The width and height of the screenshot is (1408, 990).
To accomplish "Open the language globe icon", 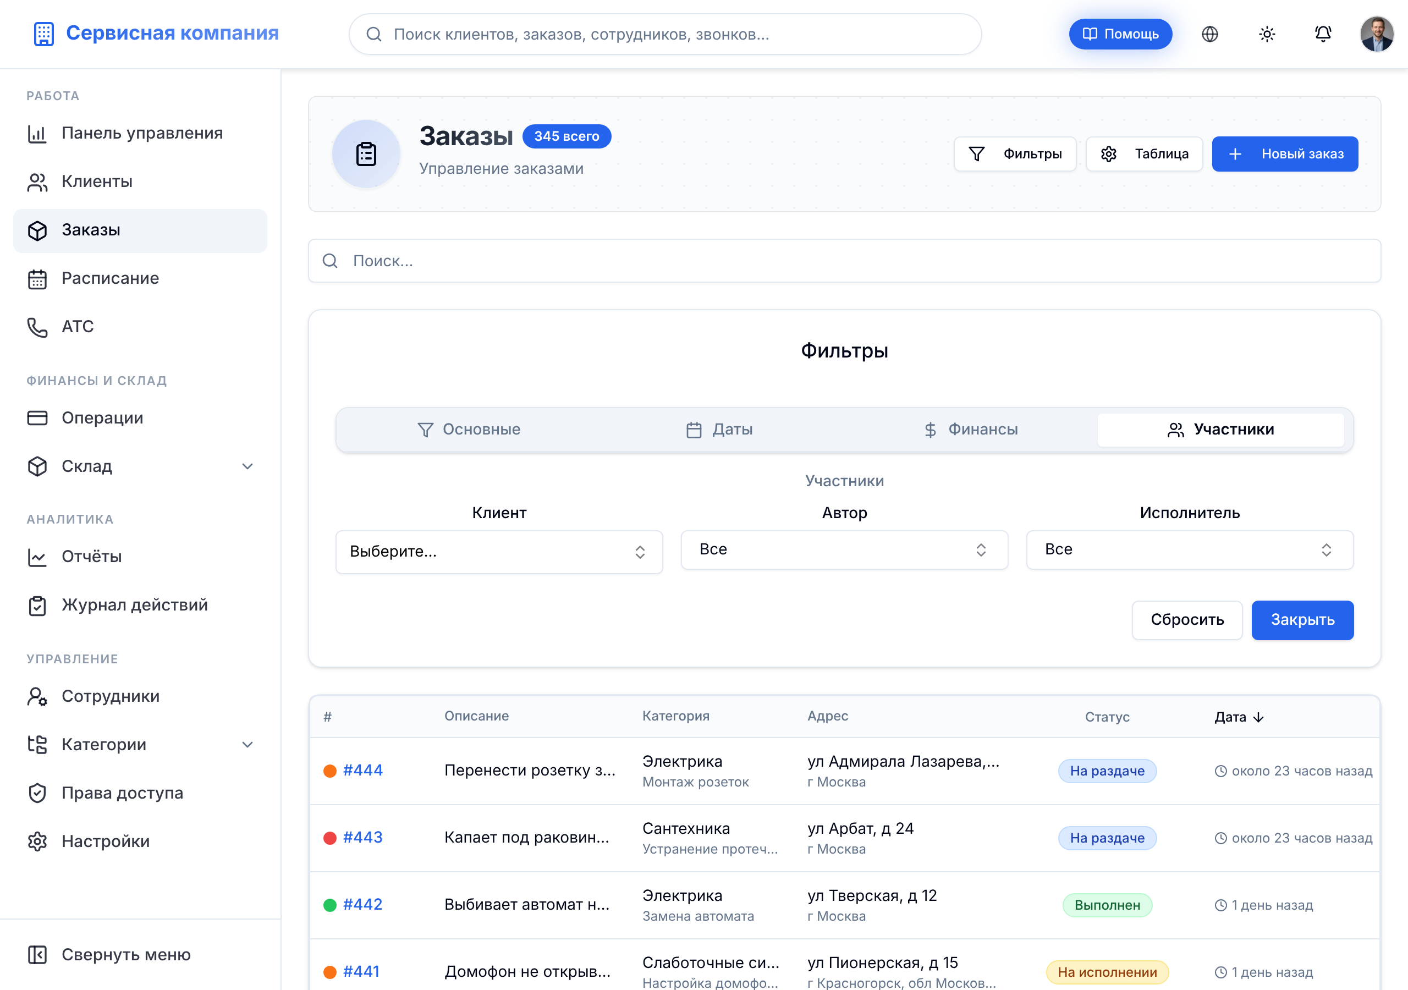I will (1209, 34).
